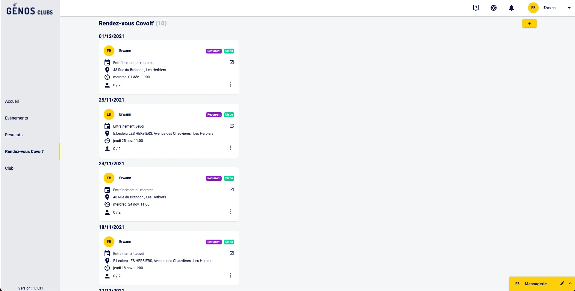575x291 pixels.
Task: Click the Genos Clubs logo
Action: 30,10
